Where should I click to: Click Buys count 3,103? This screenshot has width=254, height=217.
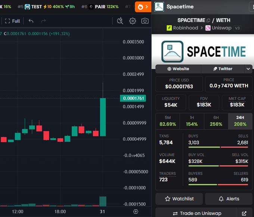[194, 143]
